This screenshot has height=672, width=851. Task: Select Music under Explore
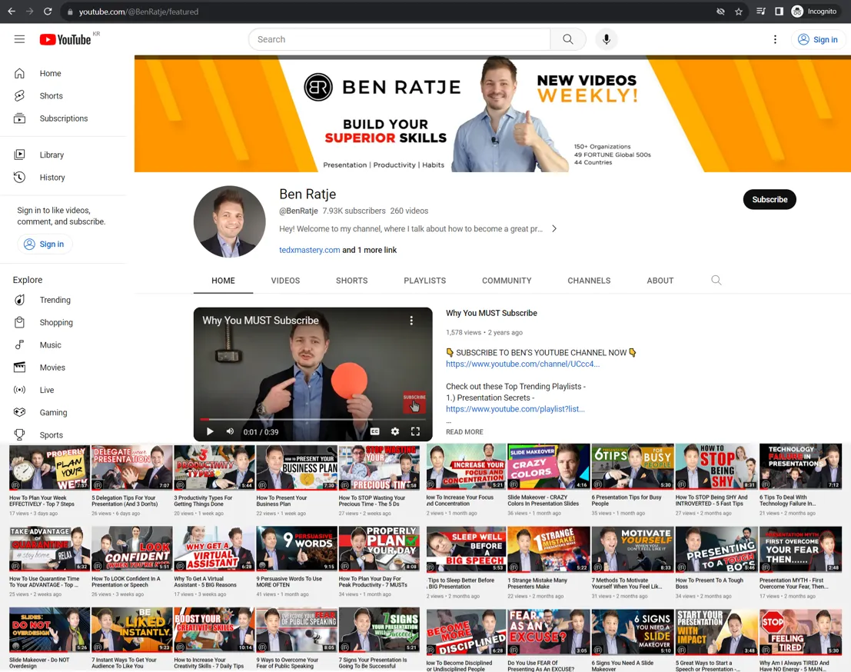(50, 344)
